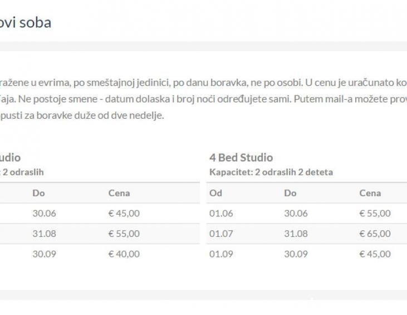
Task: Click € 55,00 price in left studio table
Action: coord(124,234)
